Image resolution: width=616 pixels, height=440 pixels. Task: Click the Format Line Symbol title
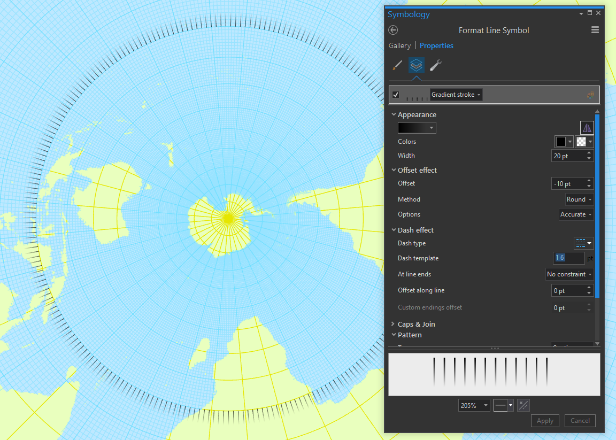coord(494,30)
